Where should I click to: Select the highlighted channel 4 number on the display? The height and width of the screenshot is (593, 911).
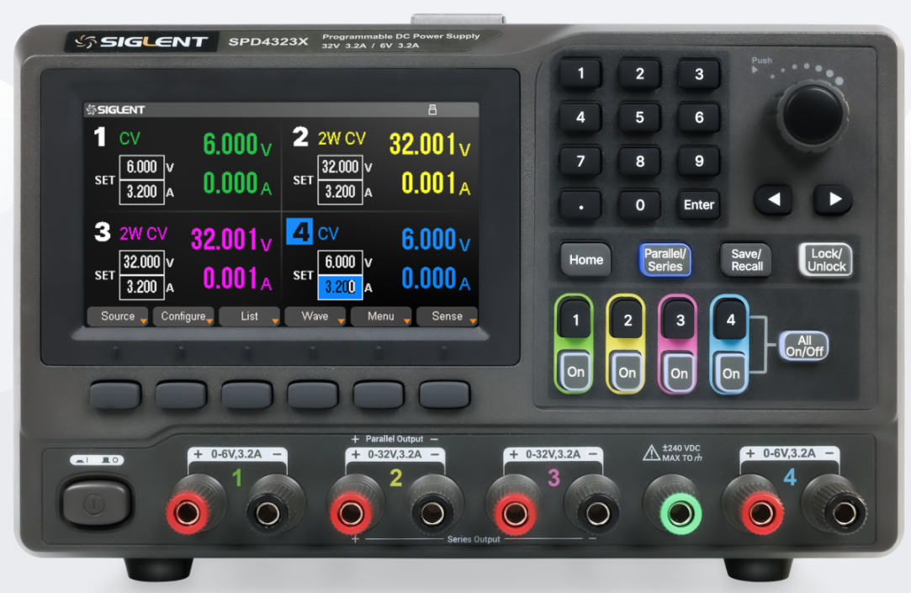tap(299, 232)
